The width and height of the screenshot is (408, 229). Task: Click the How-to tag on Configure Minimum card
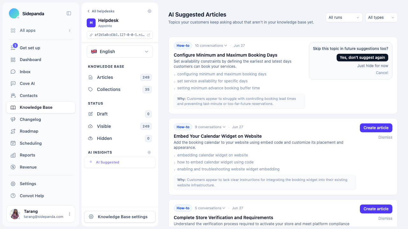tap(183, 45)
